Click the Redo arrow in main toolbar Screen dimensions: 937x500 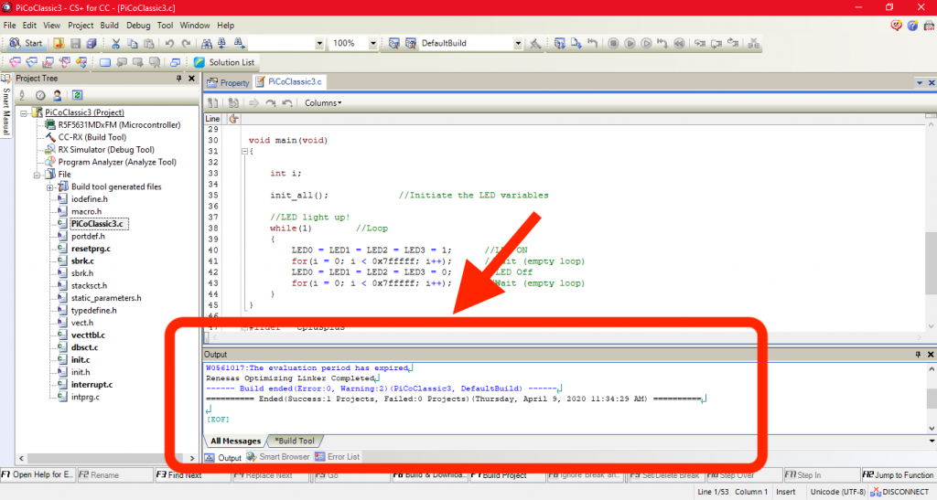point(186,43)
